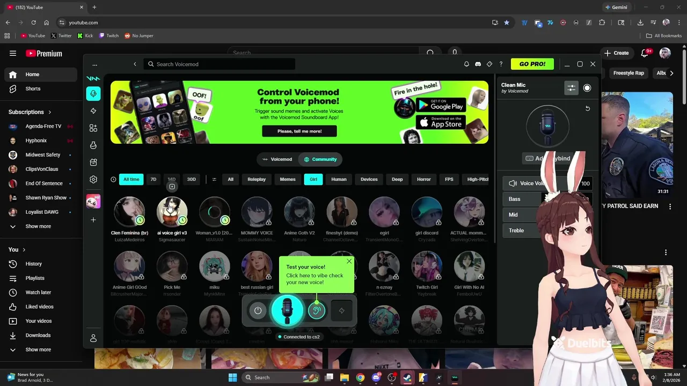Viewport: 687px width, 386px height.
Task: Open the Create menu on YouTube
Action: (616, 53)
